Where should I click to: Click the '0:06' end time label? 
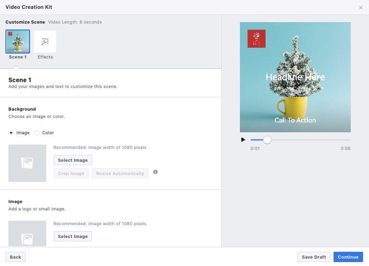click(x=345, y=148)
